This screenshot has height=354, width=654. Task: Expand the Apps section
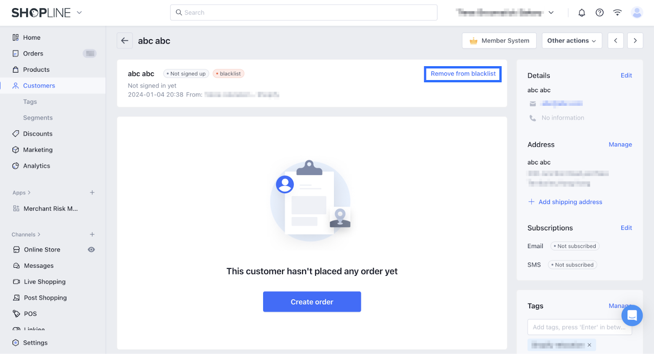(21, 193)
